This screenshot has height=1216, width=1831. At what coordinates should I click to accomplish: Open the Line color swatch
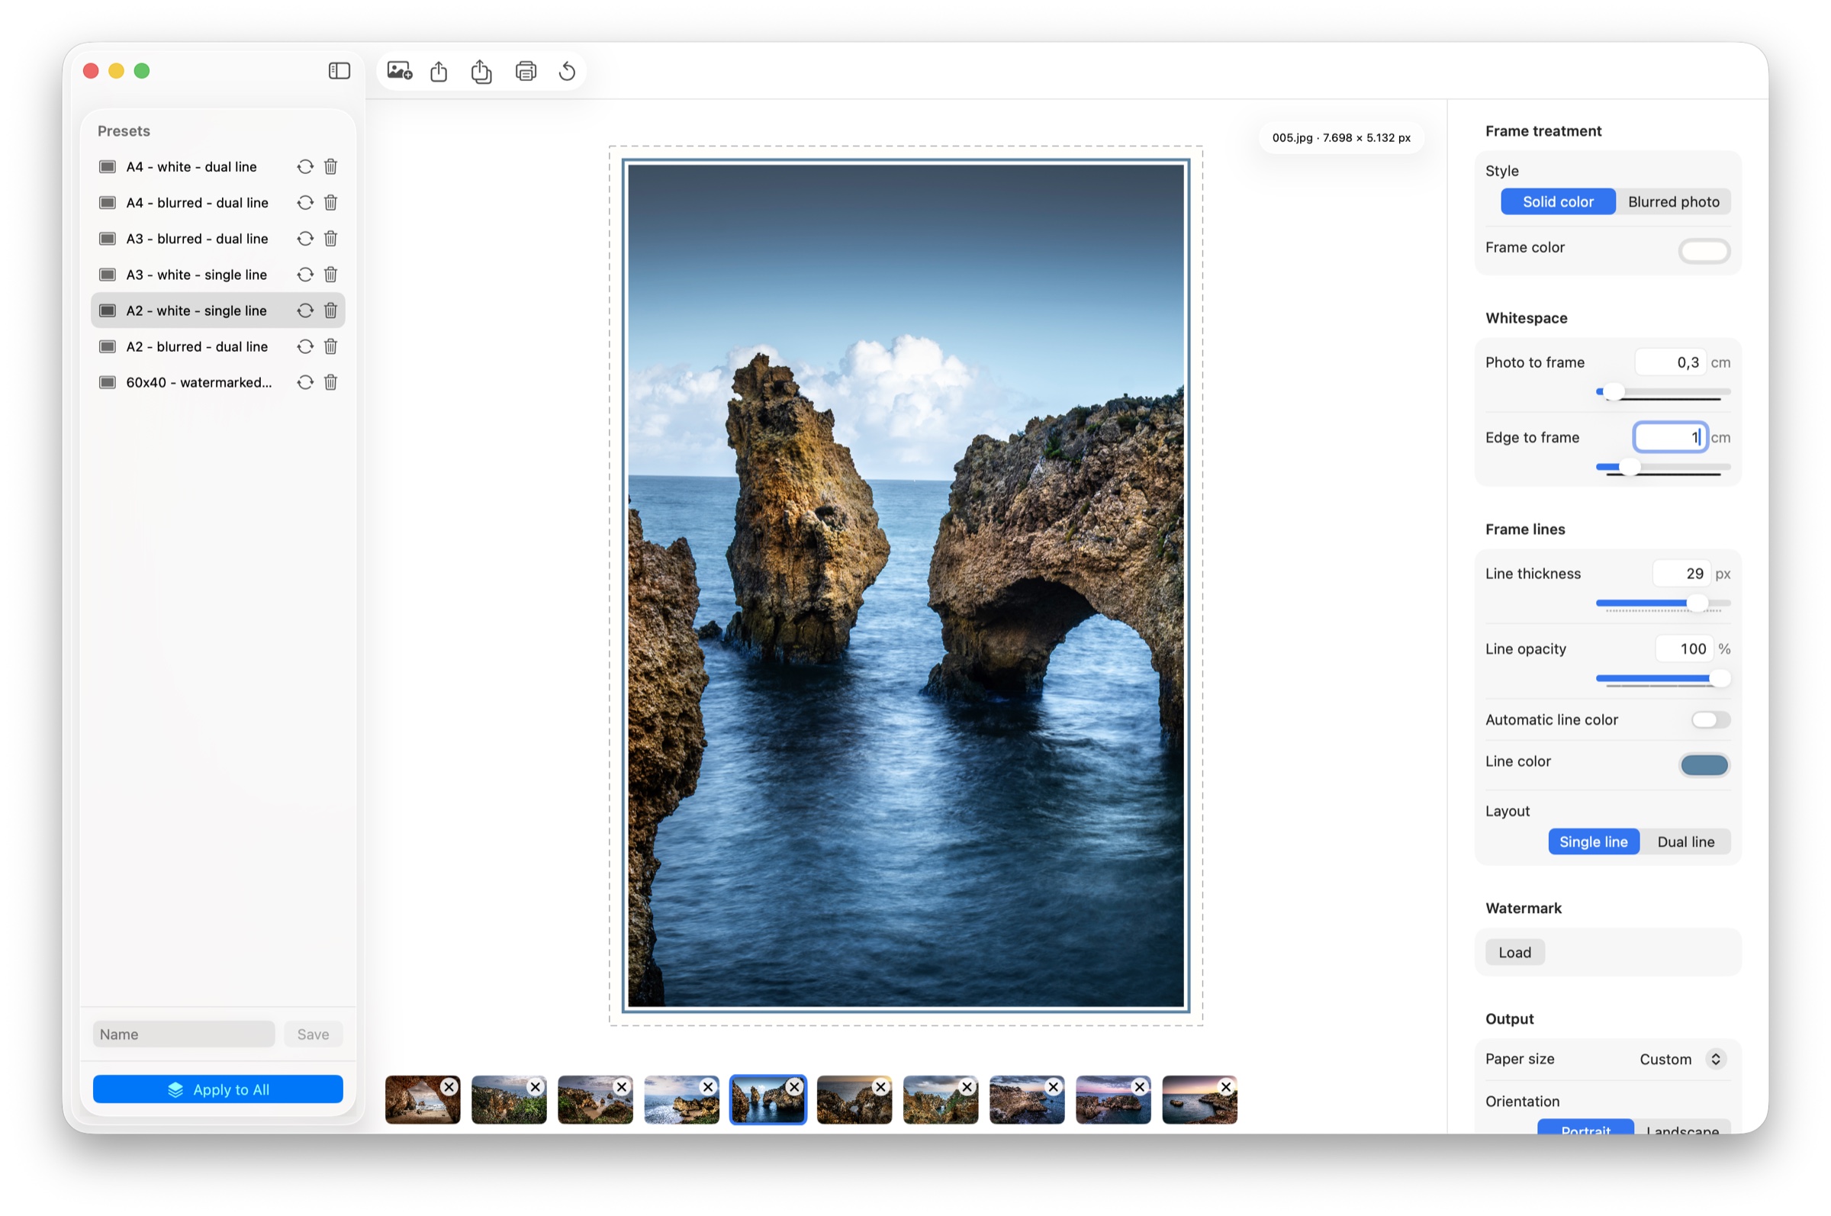1704,764
